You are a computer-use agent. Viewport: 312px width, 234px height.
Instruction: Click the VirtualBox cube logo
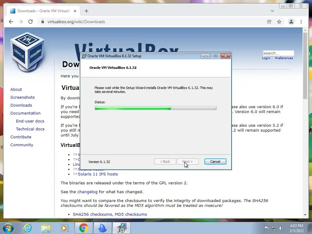tap(27, 52)
